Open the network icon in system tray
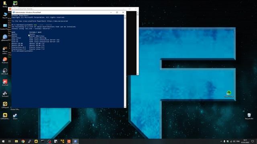The image size is (257, 144). (231, 141)
